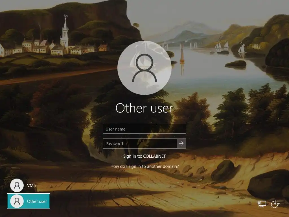The image size is (289, 217).
Task: Open the Ease of Access icon
Action: coord(275,204)
